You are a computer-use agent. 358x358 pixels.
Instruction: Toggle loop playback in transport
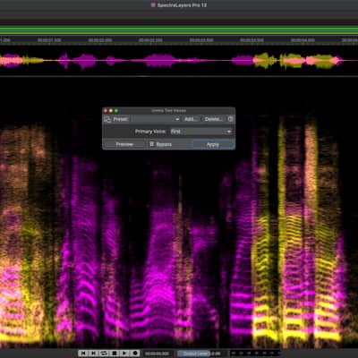point(104,354)
